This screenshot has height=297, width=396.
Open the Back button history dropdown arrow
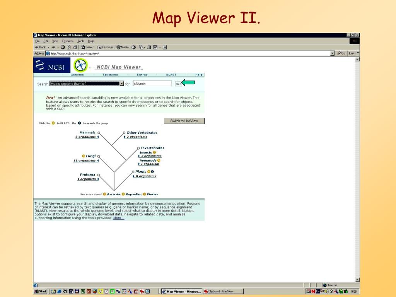[x=48, y=47]
